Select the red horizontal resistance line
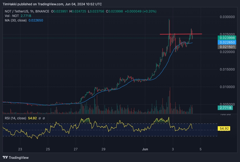The image size is (240, 162). point(181,34)
